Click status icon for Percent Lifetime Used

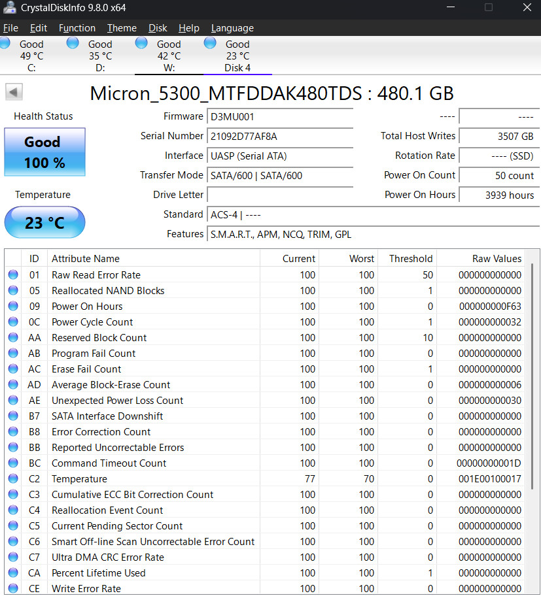click(13, 573)
